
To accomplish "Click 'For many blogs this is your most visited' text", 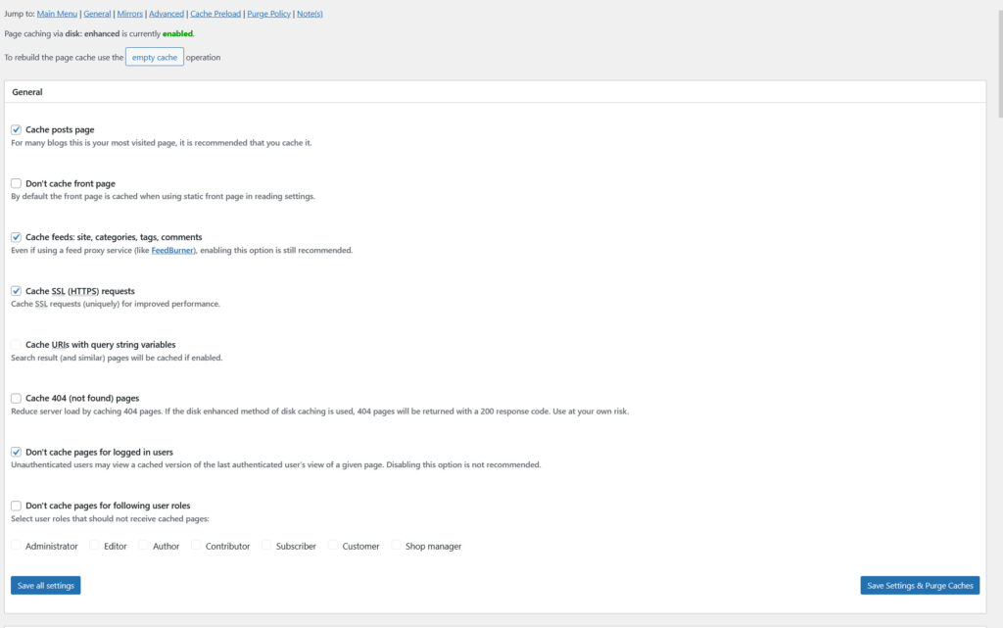I will pyautogui.click(x=162, y=143).
